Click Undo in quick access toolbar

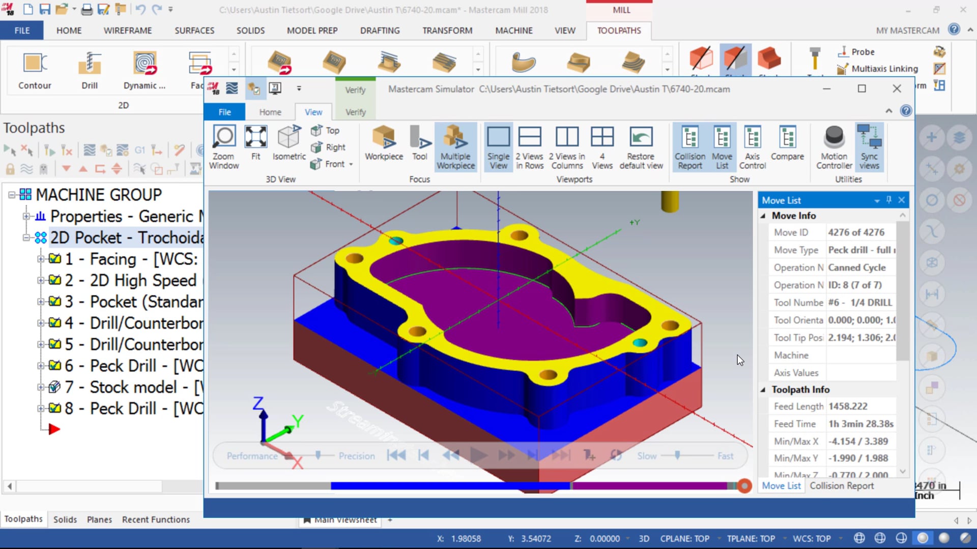[140, 9]
